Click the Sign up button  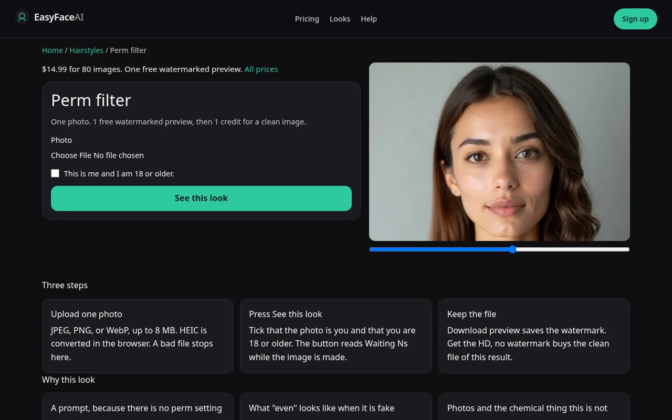[x=635, y=19]
